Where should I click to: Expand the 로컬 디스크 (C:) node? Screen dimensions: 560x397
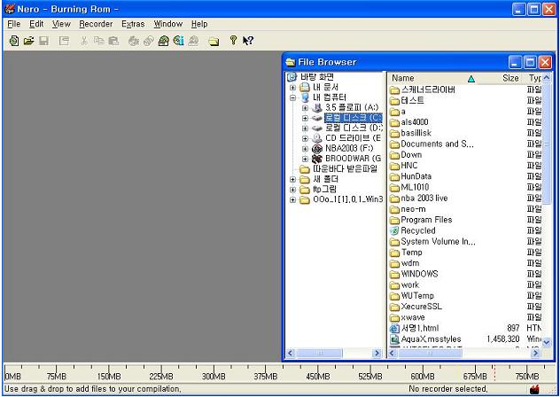click(305, 118)
